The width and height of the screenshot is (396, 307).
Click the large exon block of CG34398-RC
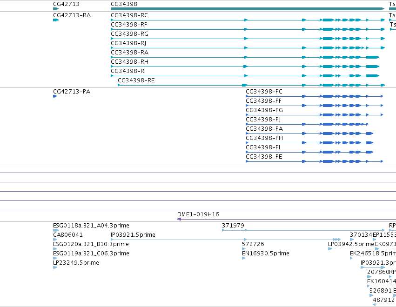[329, 20]
